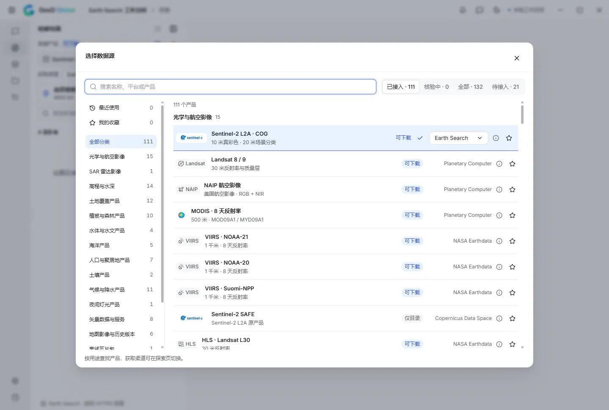This screenshot has height=410, width=609.
Task: Select the 全部分类 category
Action: (121, 142)
